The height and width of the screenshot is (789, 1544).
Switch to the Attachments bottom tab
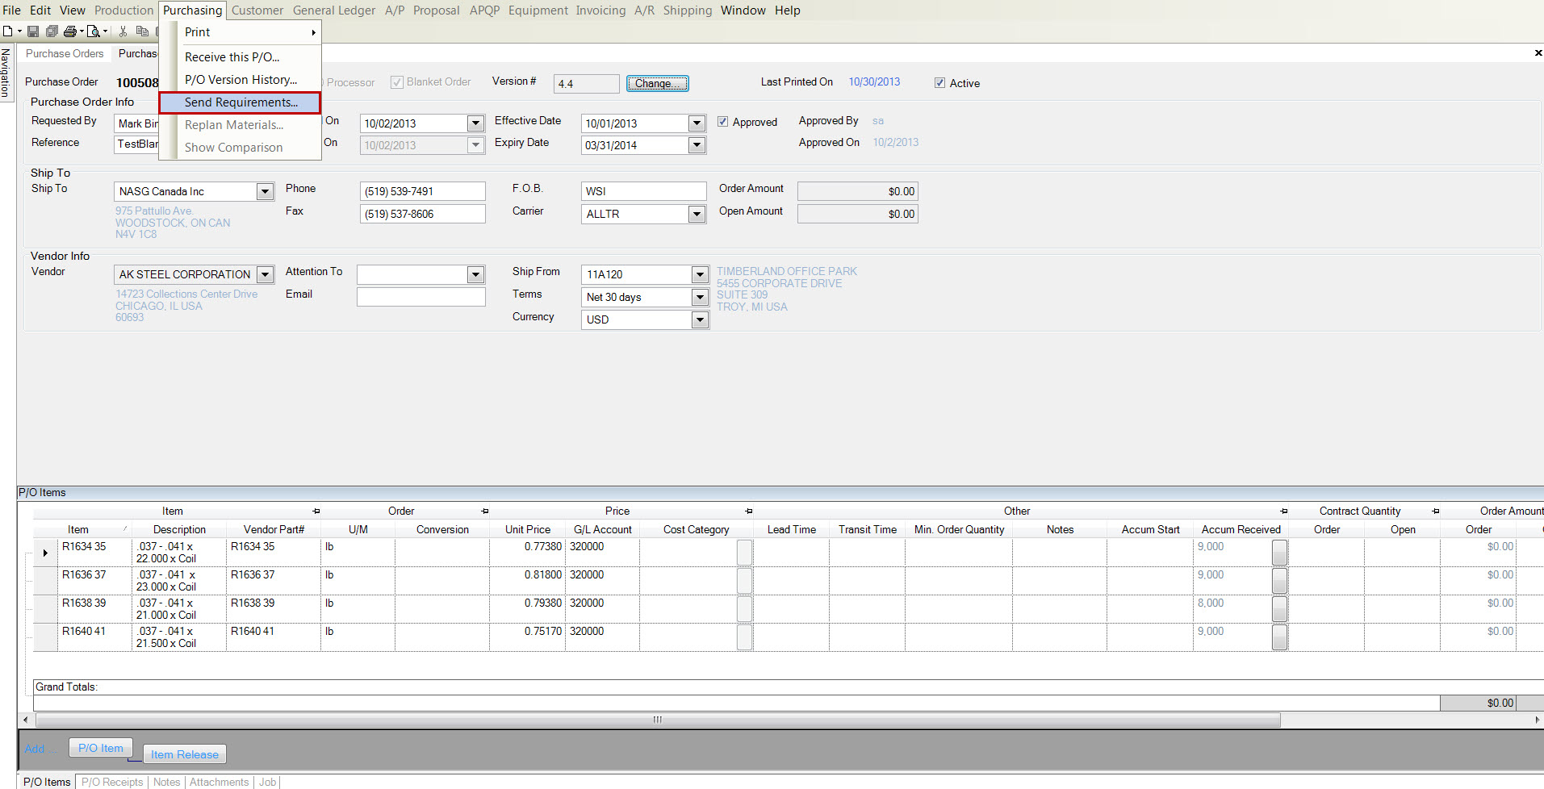pos(219,782)
